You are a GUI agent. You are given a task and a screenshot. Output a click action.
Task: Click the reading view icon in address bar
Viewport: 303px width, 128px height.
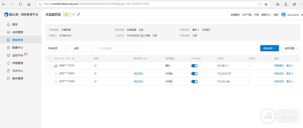tap(260, 4)
